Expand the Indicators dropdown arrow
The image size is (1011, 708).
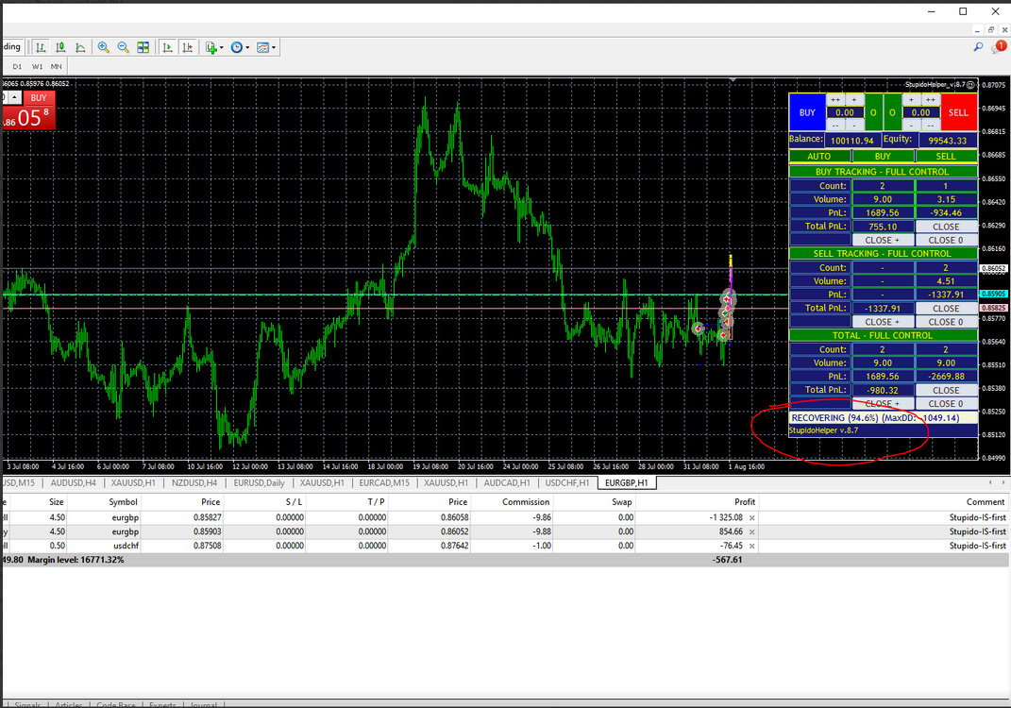(x=221, y=48)
